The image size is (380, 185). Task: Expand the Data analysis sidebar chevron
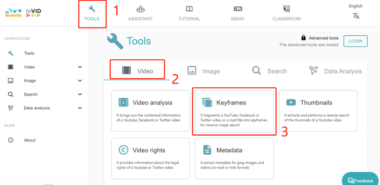(80, 108)
